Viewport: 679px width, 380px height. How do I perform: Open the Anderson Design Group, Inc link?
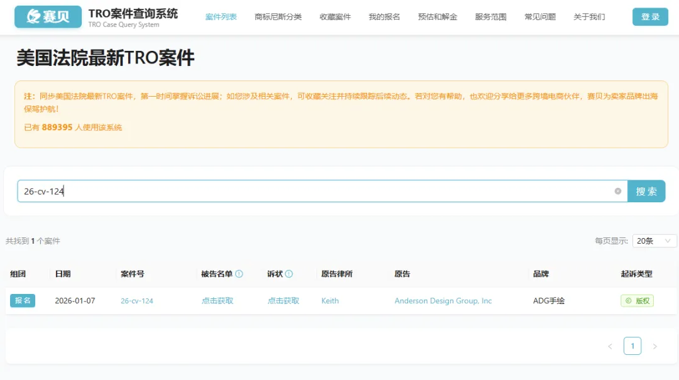[x=444, y=300]
